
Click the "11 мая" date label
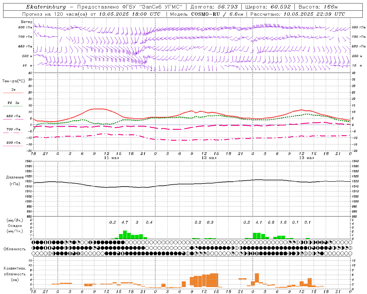(x=112, y=158)
